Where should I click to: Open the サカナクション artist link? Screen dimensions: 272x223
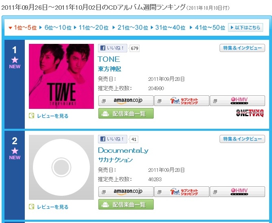point(115,160)
